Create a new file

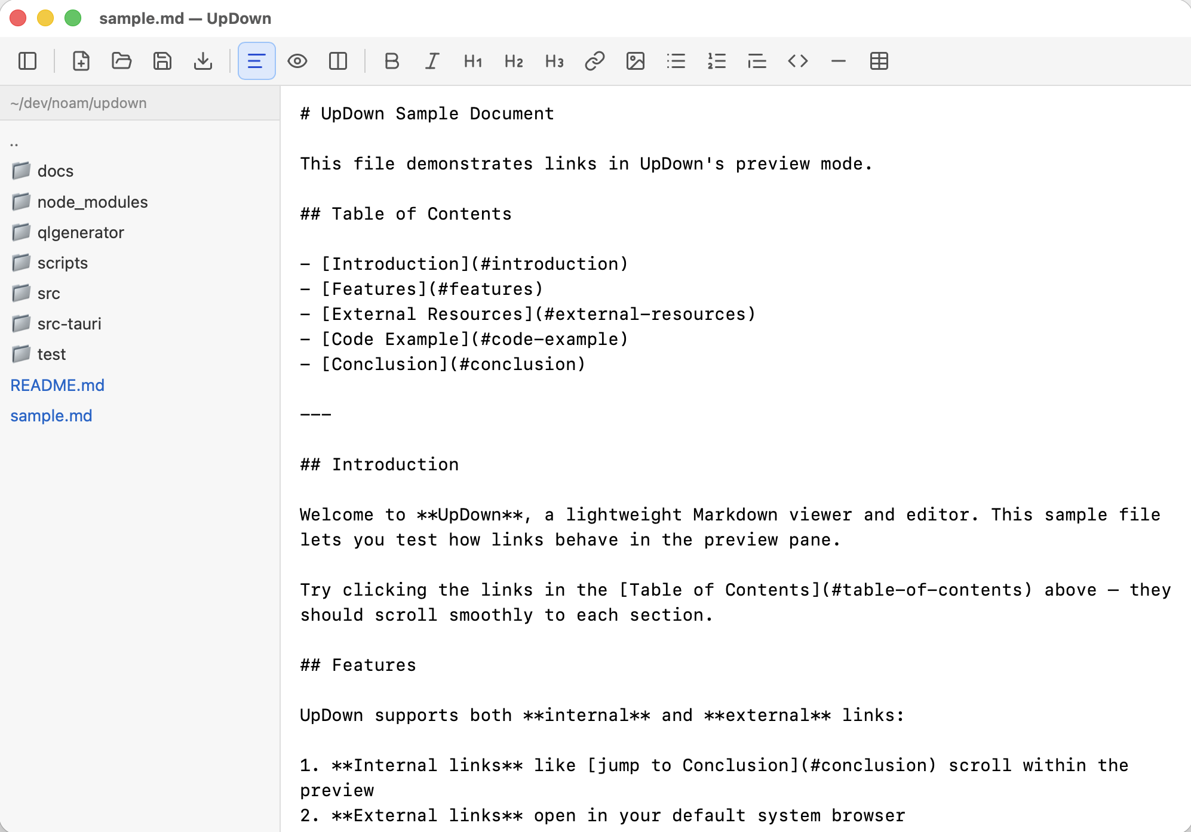(81, 61)
